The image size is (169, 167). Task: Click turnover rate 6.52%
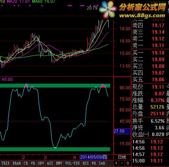[x=158, y=121]
